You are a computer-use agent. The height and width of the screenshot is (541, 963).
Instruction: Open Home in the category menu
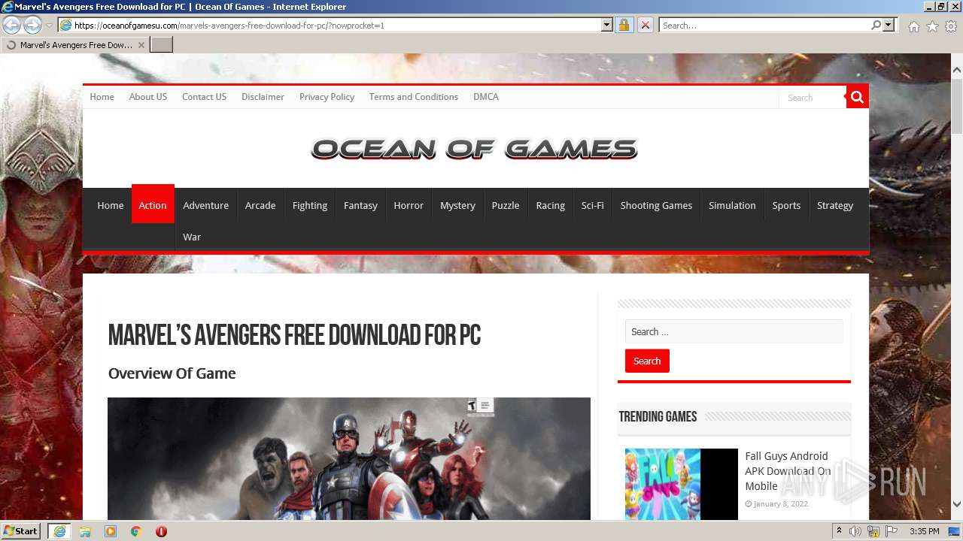[110, 205]
